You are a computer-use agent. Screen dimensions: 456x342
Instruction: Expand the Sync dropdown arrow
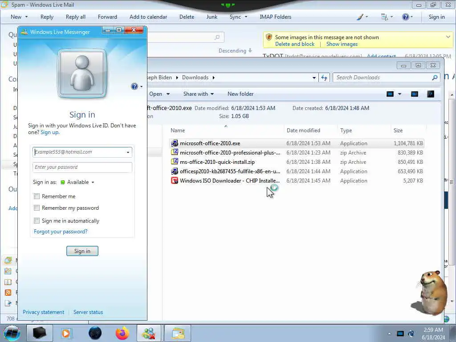tap(246, 17)
